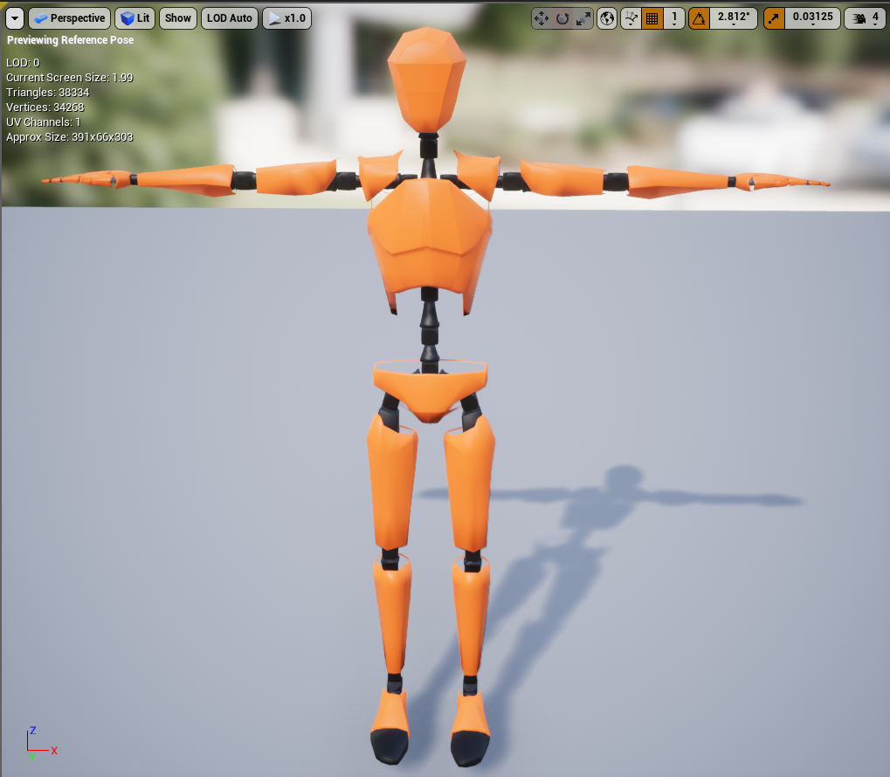Open the Show menu
The width and height of the screenshot is (890, 777).
(x=177, y=18)
